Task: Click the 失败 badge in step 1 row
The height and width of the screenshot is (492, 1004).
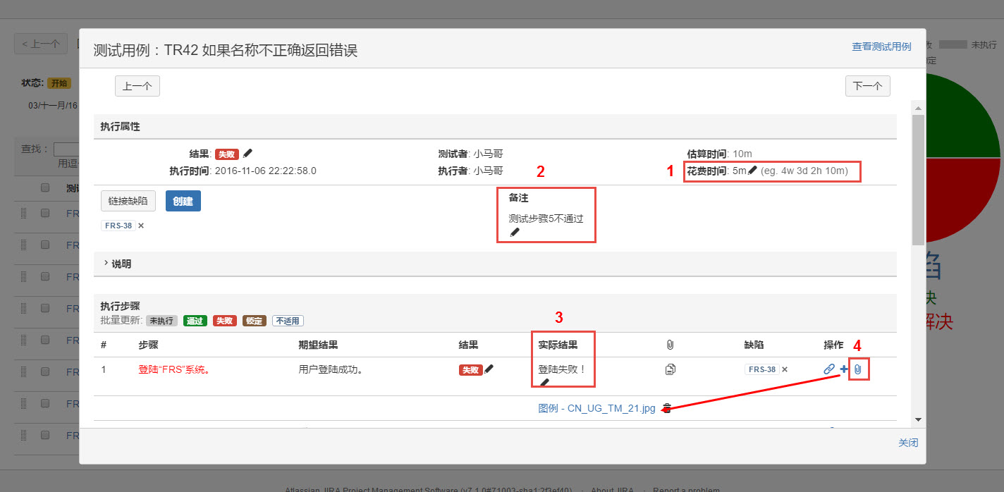Action: [x=470, y=369]
